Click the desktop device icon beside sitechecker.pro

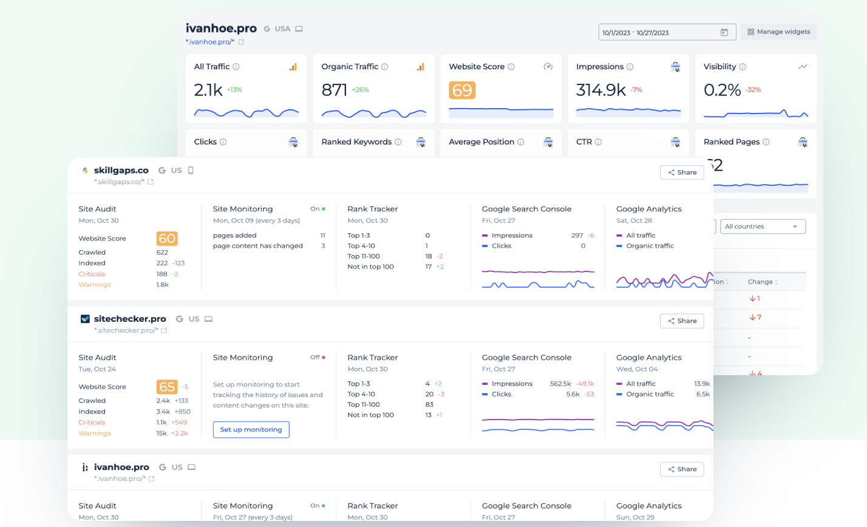(x=208, y=319)
